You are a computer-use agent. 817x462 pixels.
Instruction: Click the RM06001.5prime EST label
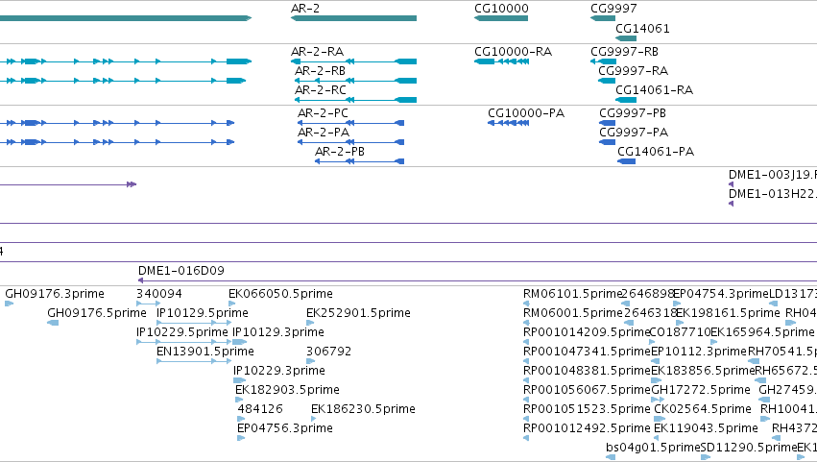573,313
